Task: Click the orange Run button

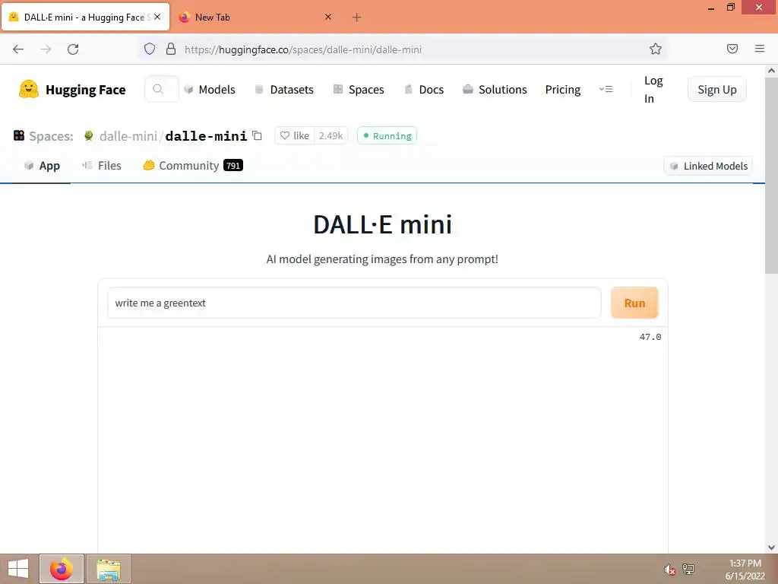Action: (x=634, y=303)
